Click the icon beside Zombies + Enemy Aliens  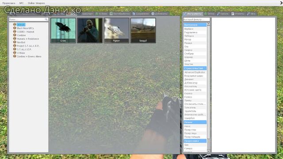[x=15, y=56]
